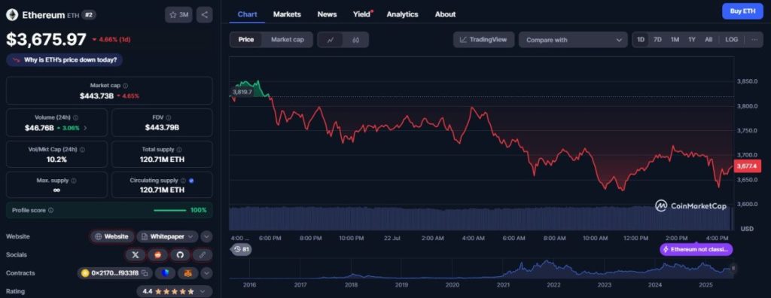Set chart range to All
The width and height of the screenshot is (771, 298).
tap(708, 40)
